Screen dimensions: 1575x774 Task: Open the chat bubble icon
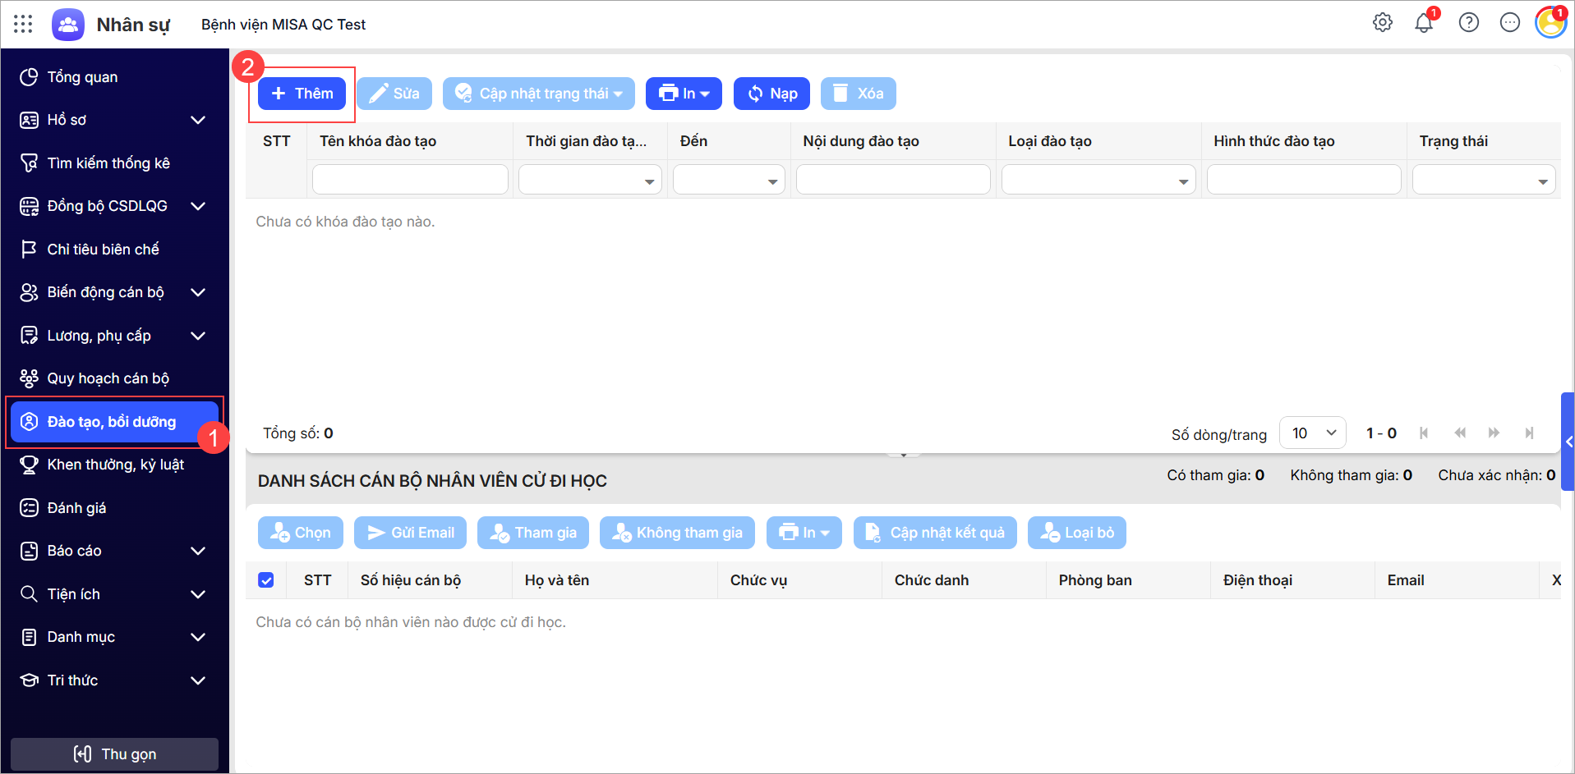tap(1510, 23)
